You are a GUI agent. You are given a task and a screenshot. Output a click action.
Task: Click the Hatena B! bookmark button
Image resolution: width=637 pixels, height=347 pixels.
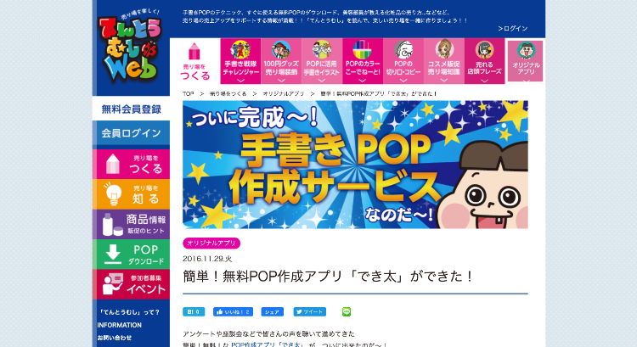[x=194, y=311]
